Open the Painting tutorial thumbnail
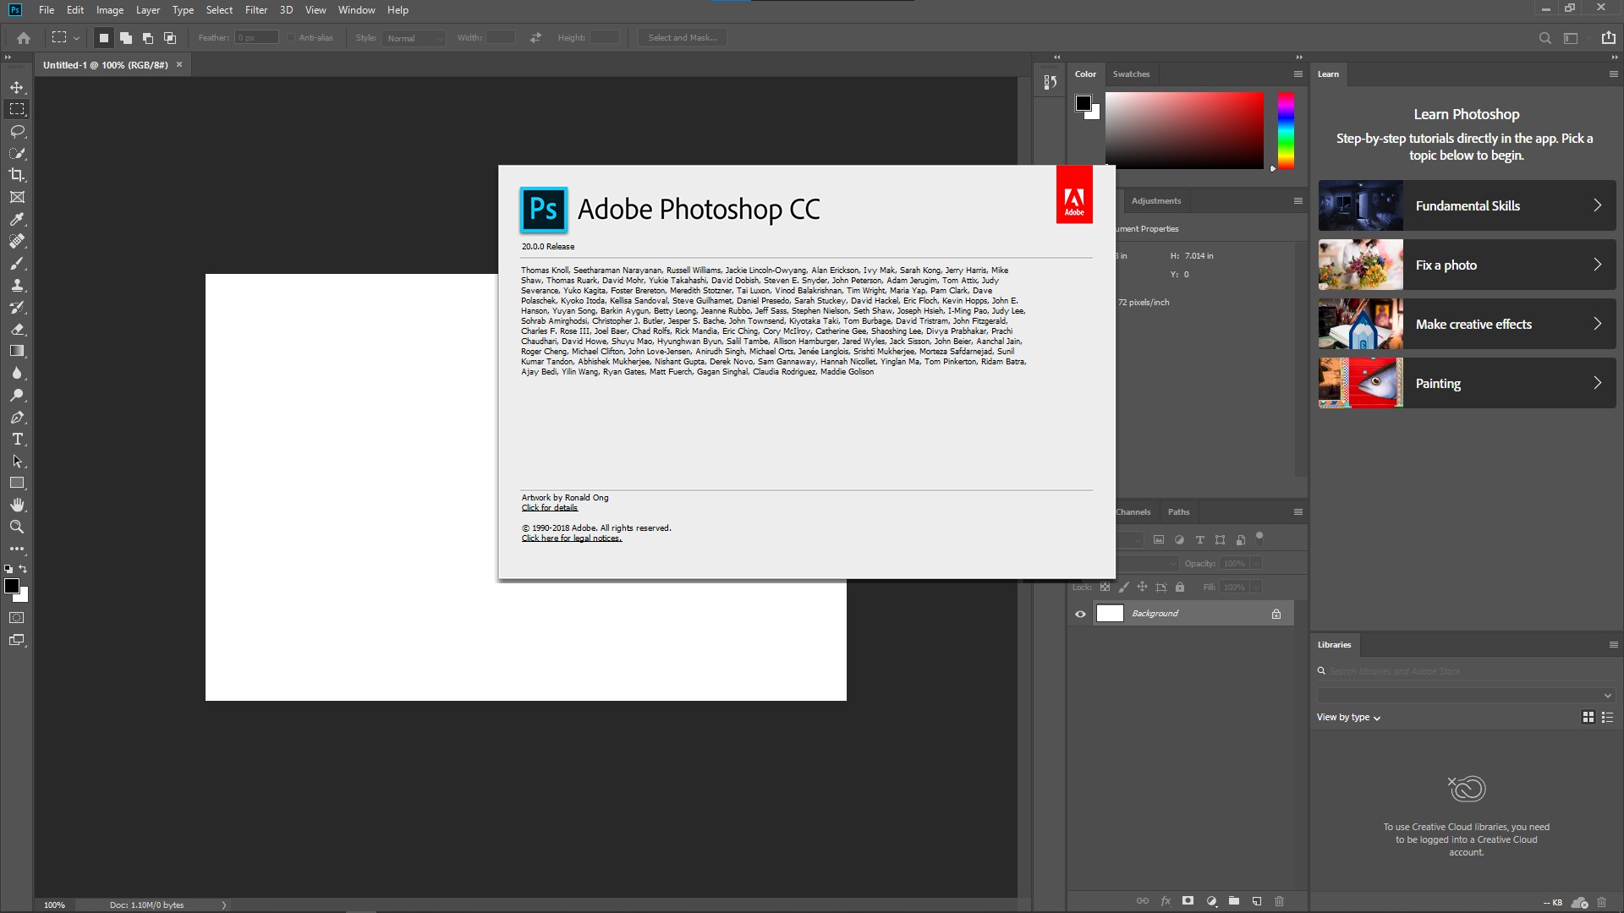The image size is (1624, 913). (1360, 383)
